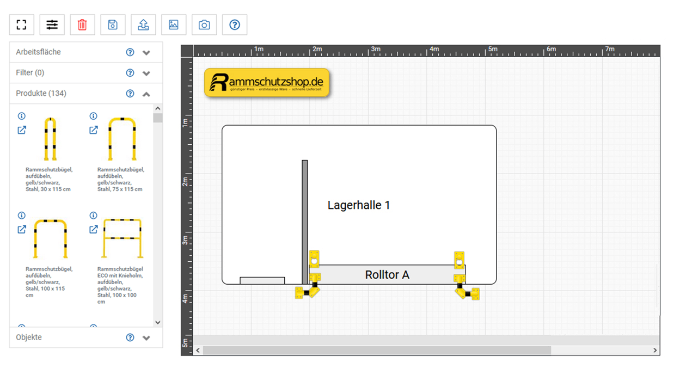
Task: Open external link for Rammschutzbügel ECO mit Knieholm
Action: coord(94,229)
